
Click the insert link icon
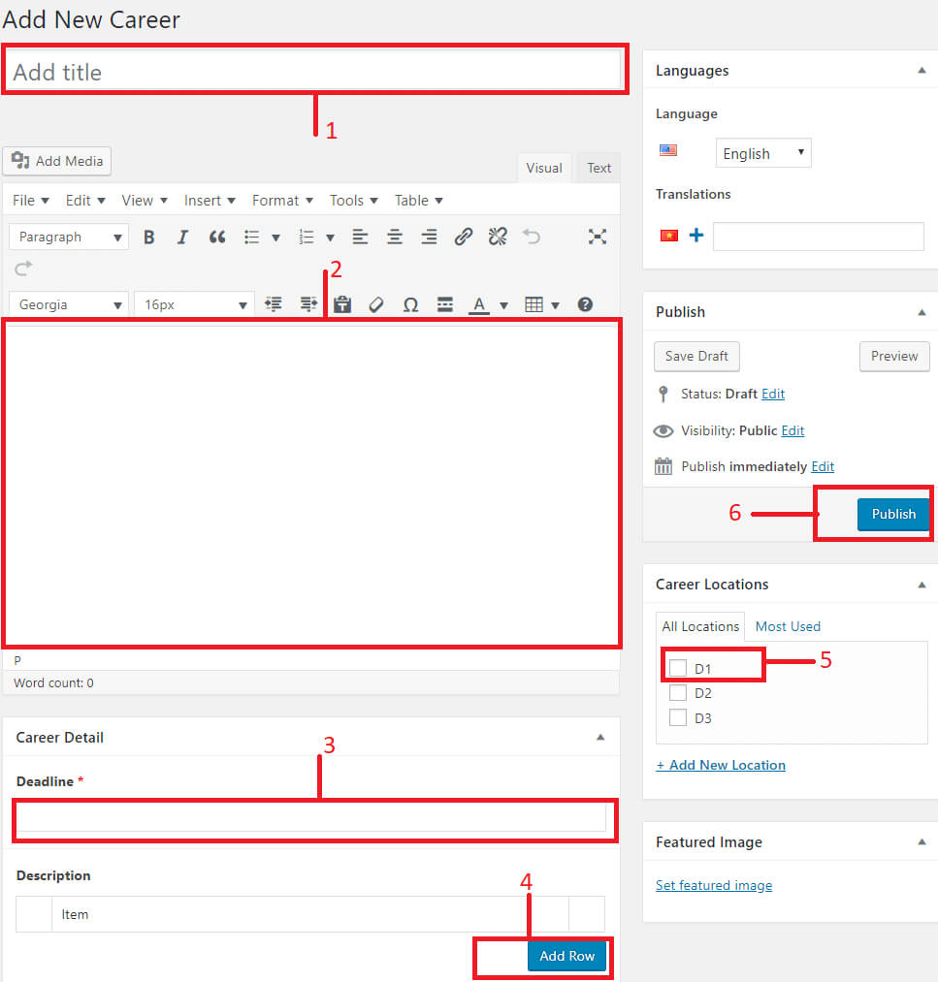coord(464,237)
